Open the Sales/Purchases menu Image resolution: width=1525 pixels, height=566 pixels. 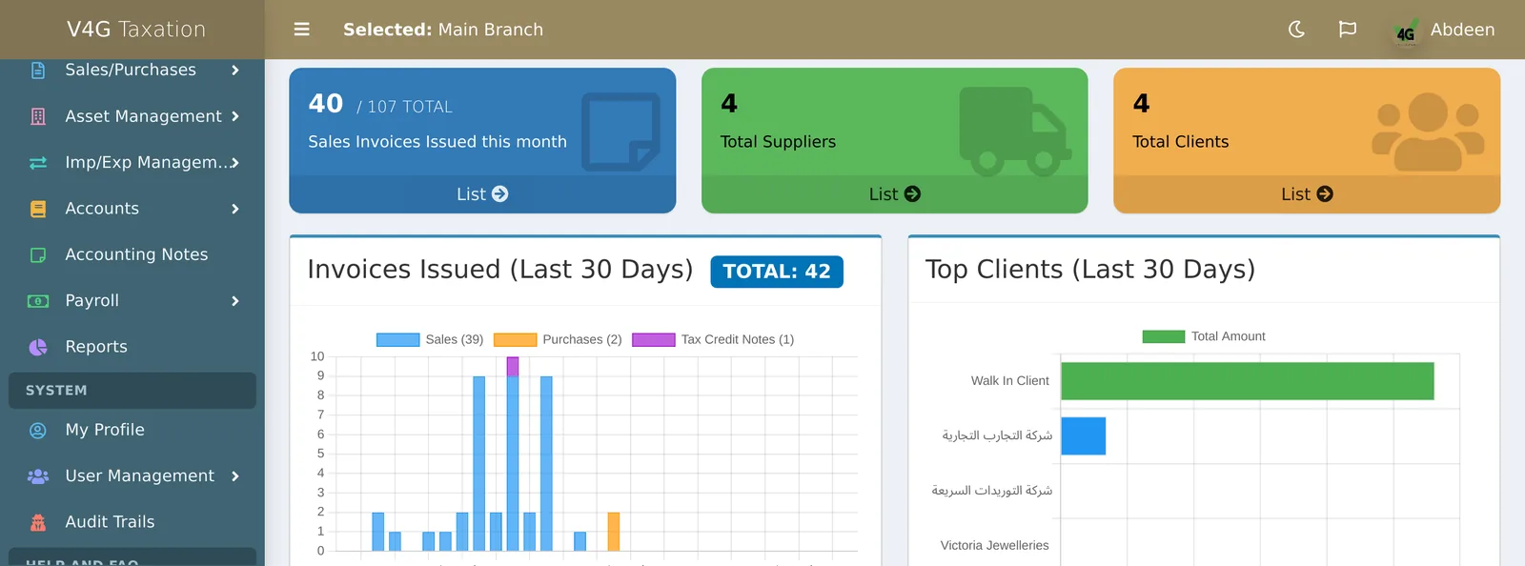132,71
